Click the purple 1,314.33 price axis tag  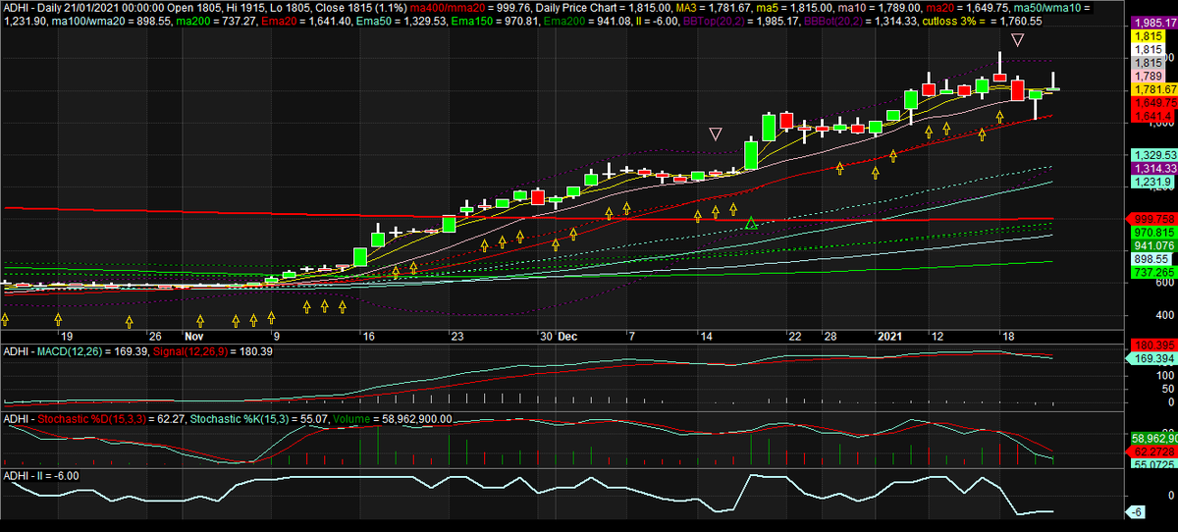coord(1154,169)
